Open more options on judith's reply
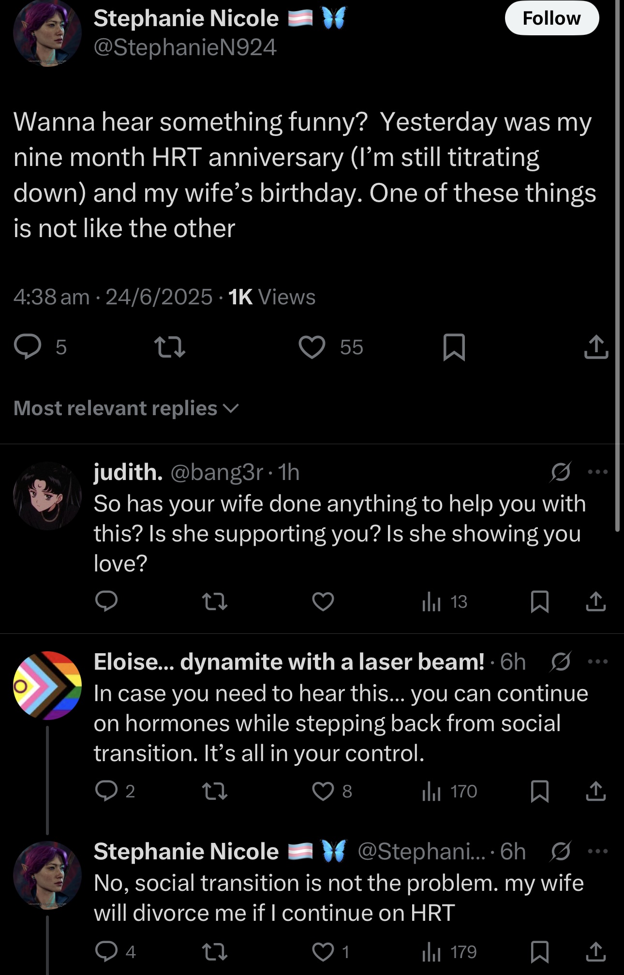Screen dimensions: 624x975 tap(598, 471)
